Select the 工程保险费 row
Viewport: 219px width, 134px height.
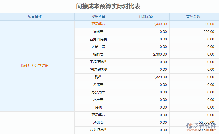click(x=98, y=62)
